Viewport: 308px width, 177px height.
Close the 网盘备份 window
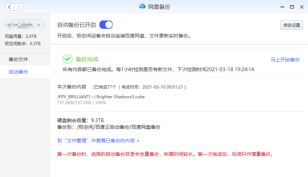tap(301, 7)
